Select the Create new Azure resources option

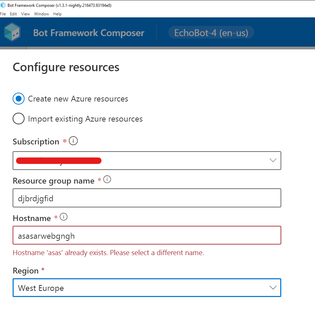point(19,98)
